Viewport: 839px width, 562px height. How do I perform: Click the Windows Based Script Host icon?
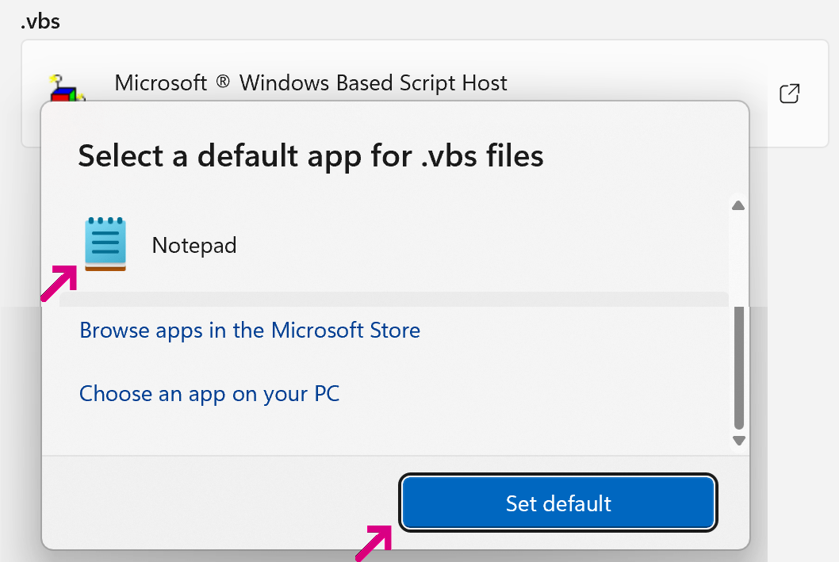tap(67, 88)
